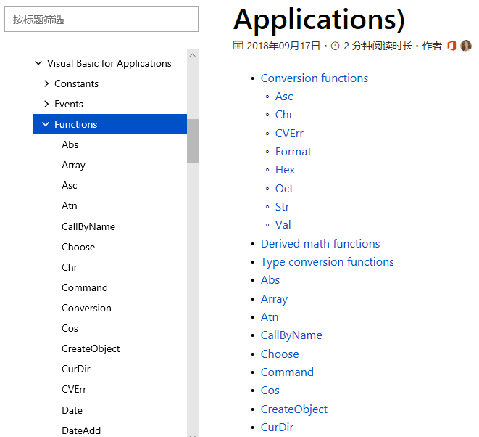Click the sidebar scrollbar thumb
The image size is (479, 437).
[x=193, y=141]
